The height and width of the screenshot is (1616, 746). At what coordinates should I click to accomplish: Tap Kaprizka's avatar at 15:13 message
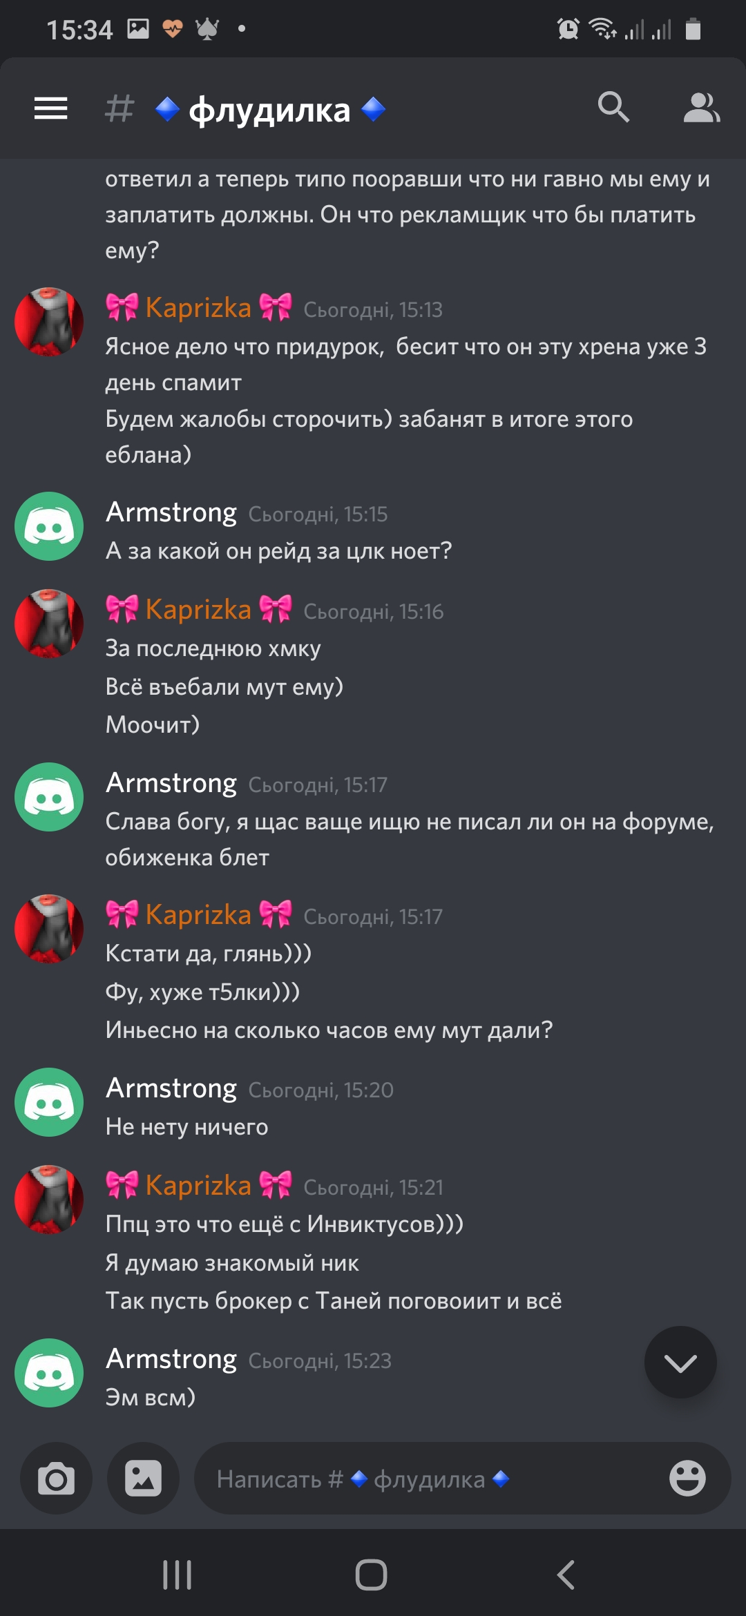tap(49, 322)
